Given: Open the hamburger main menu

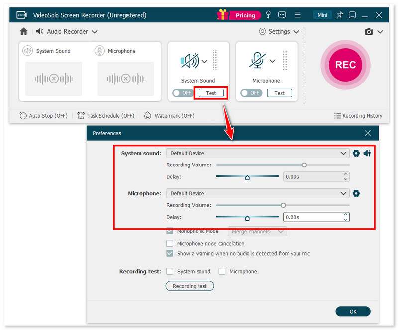Looking at the screenshot, I should [x=298, y=15].
